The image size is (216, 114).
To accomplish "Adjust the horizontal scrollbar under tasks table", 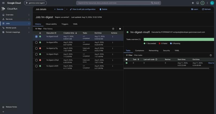I will [x=166, y=68].
